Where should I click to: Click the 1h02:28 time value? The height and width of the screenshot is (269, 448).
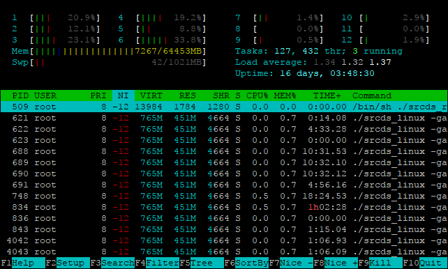[x=327, y=207]
